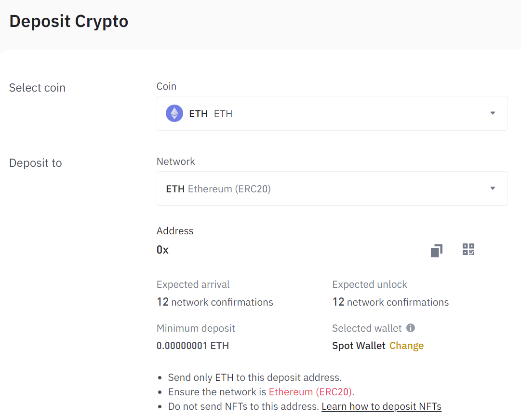The image size is (521, 417).
Task: Click the 0x deposit address text
Action: 163,250
